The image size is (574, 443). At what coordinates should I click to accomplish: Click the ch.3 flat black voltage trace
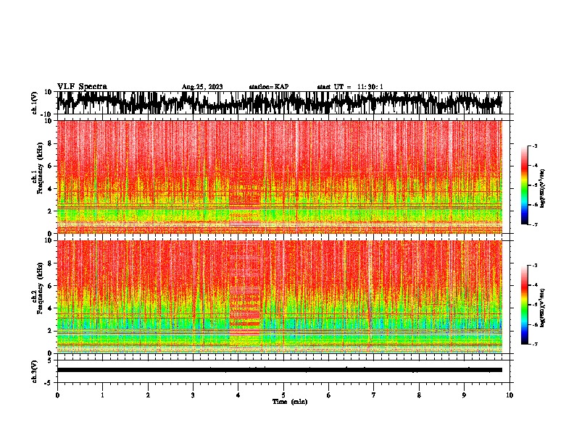click(x=279, y=370)
